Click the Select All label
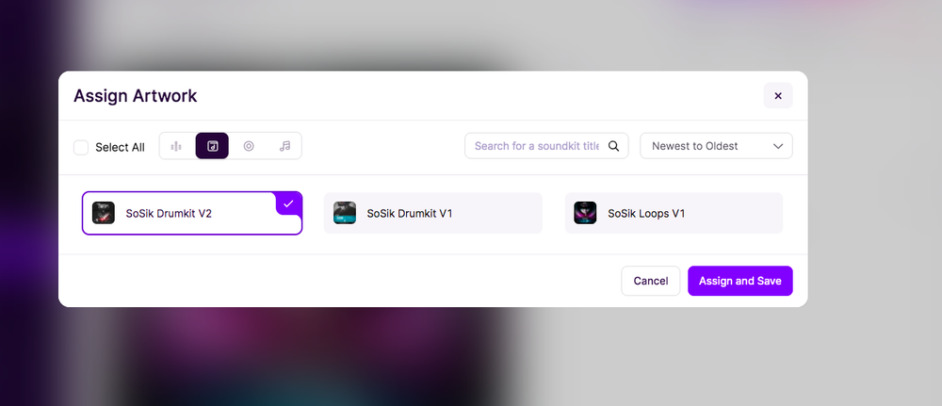This screenshot has width=942, height=406. [121, 147]
